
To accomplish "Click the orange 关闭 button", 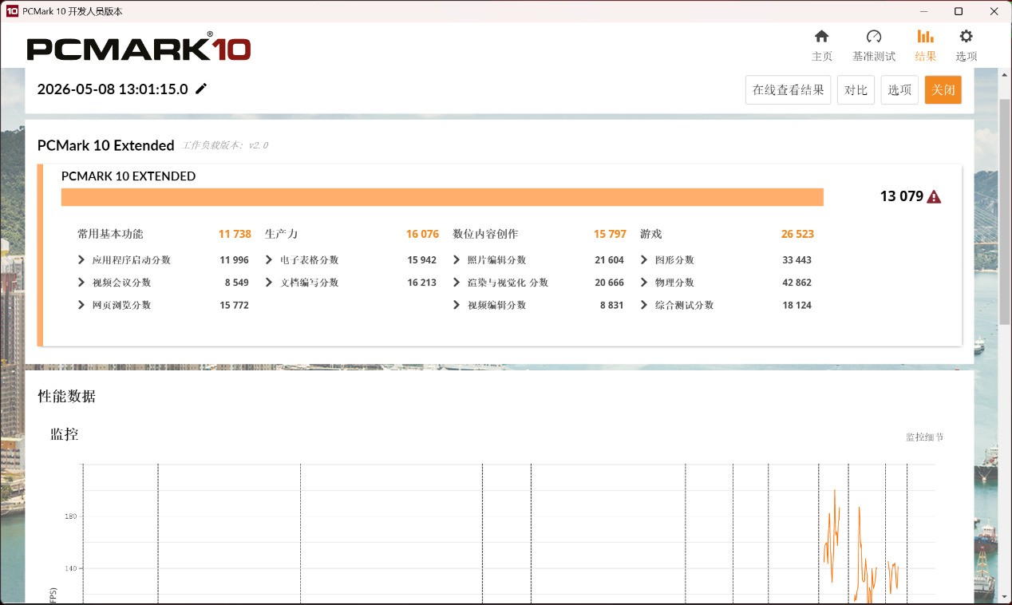I will [943, 90].
